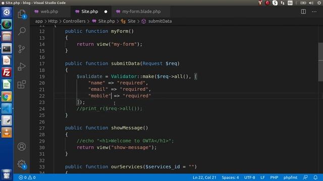323x181 pixels.
Task: Split the editor to the right
Action: (303, 12)
